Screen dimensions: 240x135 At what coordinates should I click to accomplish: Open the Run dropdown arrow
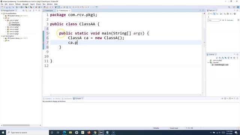pos(24,7)
